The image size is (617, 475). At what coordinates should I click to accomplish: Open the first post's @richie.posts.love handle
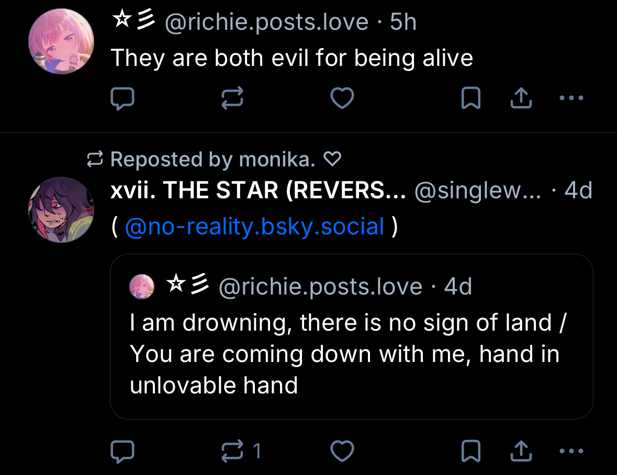tap(267, 22)
